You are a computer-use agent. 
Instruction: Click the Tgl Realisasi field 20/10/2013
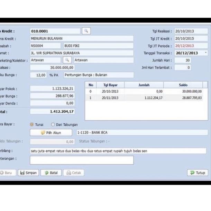pos(191,31)
